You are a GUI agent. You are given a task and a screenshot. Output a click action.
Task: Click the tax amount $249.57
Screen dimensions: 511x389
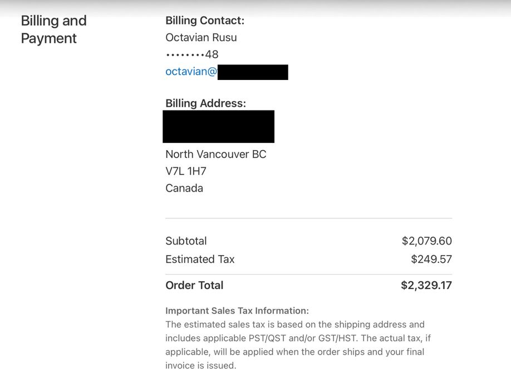(x=431, y=260)
